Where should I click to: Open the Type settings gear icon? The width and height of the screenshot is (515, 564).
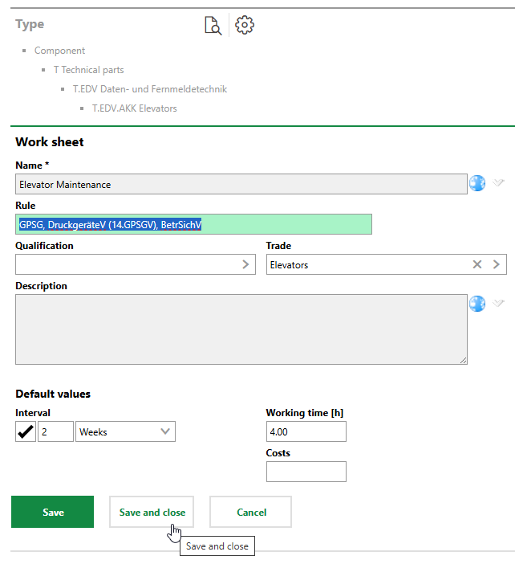tap(245, 26)
